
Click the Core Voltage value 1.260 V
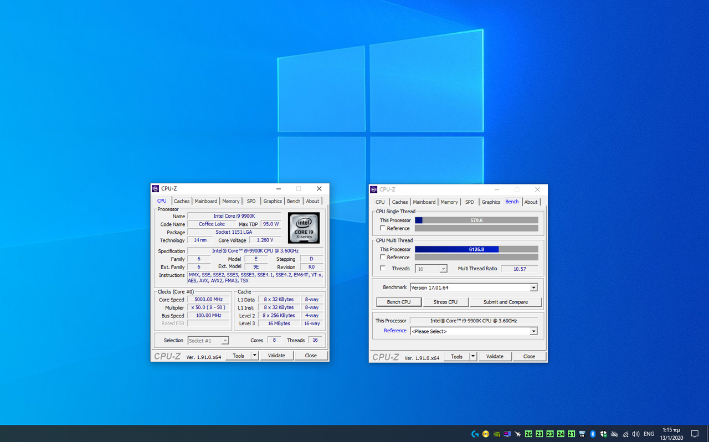point(265,240)
